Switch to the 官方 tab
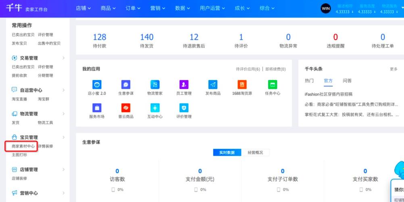404x202 pixels. 328,80
